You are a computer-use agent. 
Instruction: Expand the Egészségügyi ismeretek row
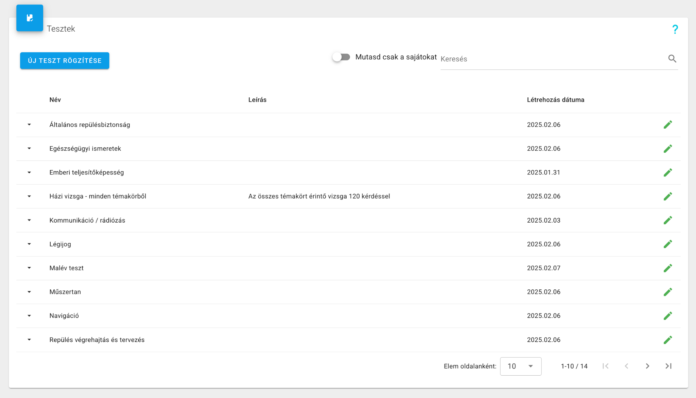point(29,149)
